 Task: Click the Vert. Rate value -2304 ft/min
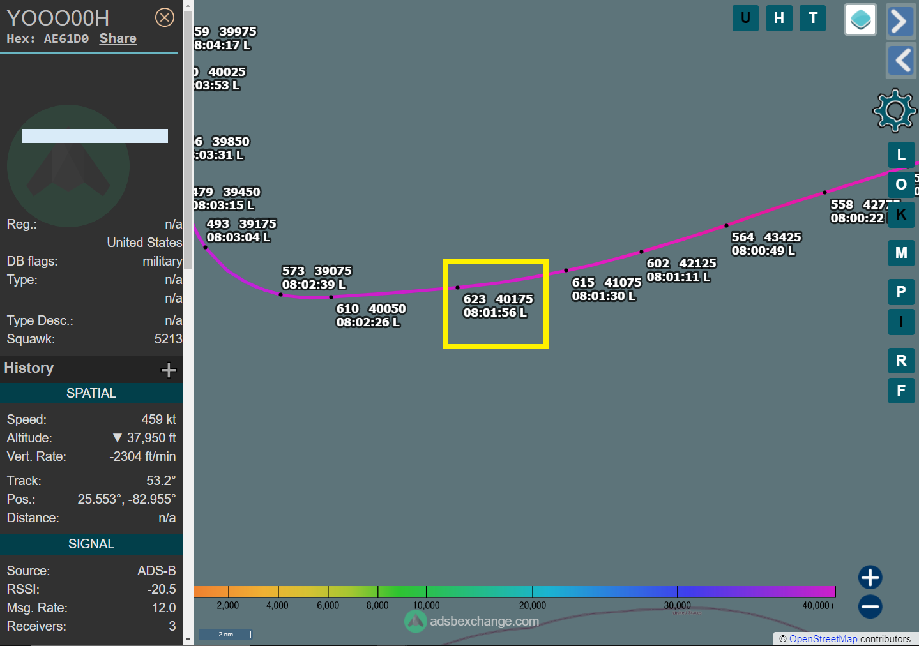point(142,456)
